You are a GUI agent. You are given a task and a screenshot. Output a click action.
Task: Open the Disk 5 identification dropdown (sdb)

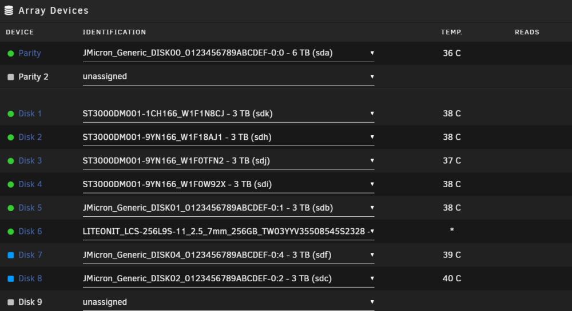[x=228, y=208]
